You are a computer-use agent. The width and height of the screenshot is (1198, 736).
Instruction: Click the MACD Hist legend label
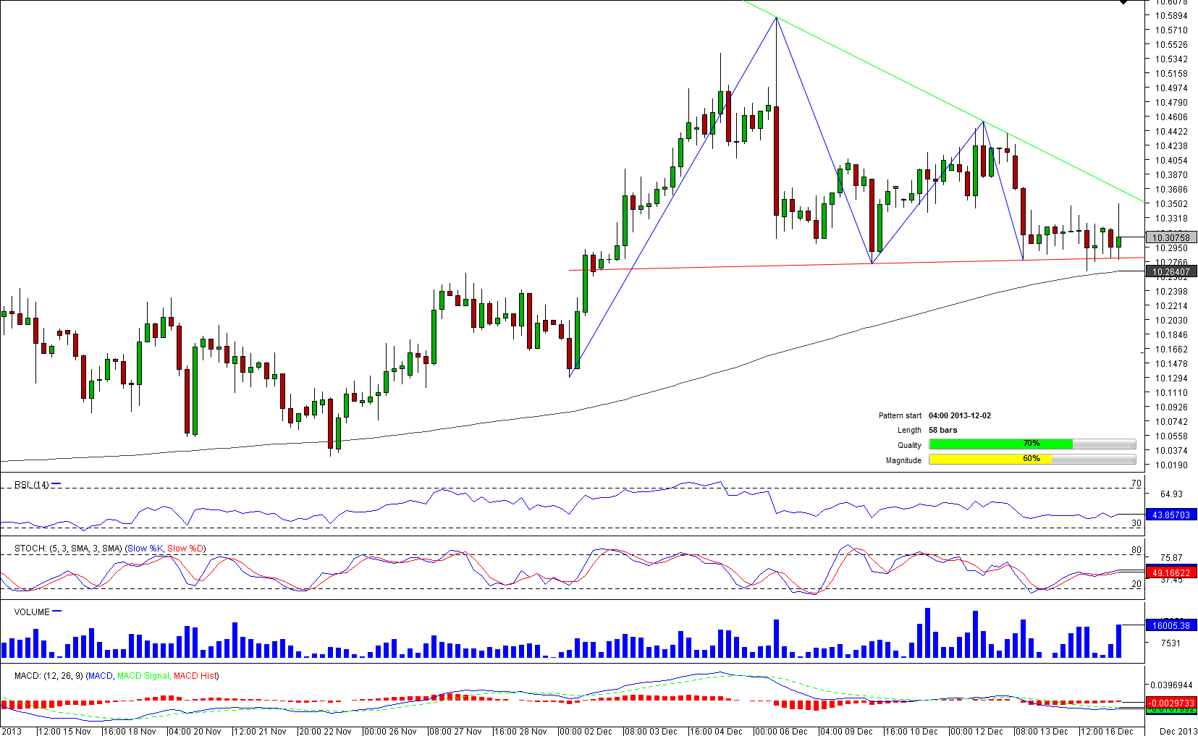click(195, 676)
